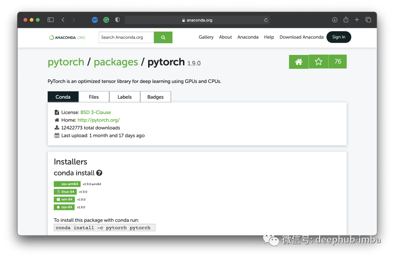394x258 pixels.
Task: Click the 12422773 total downloads text
Action: click(91, 128)
